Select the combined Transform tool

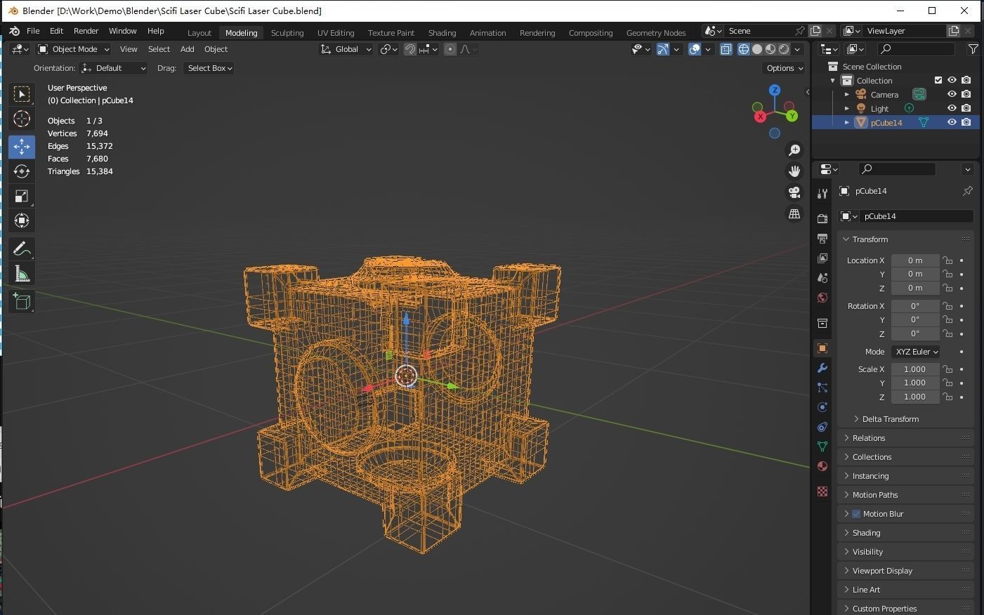point(22,220)
